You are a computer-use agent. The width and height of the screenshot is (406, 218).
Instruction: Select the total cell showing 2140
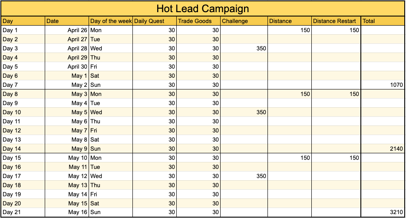click(x=383, y=149)
